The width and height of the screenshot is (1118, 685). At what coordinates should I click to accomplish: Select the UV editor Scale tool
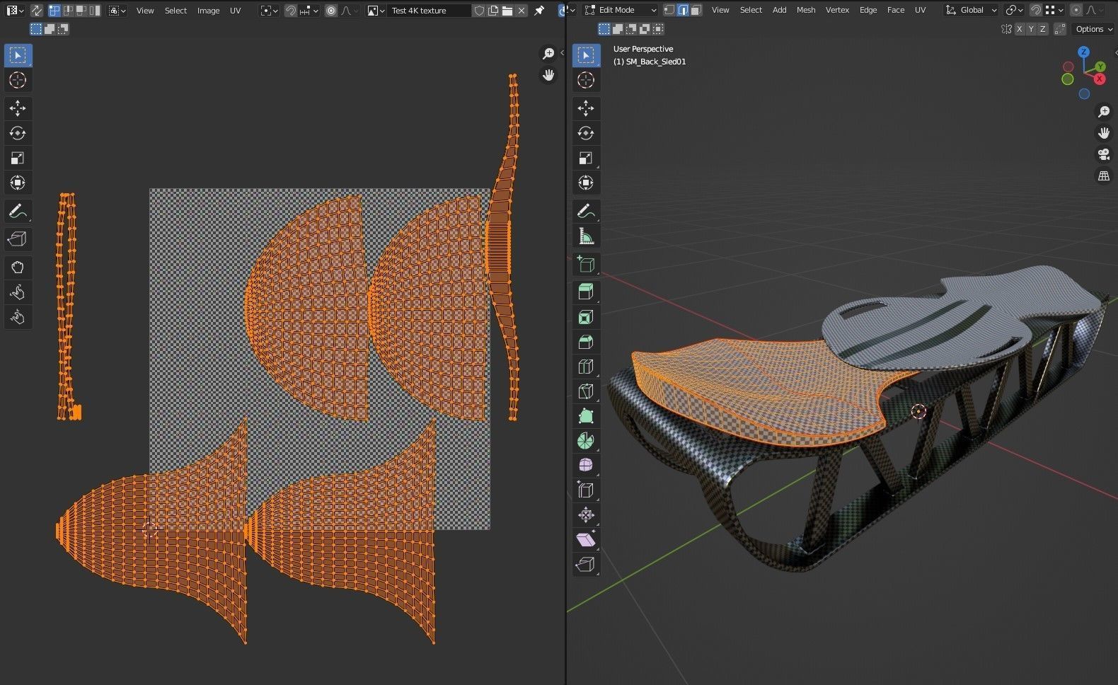(x=18, y=158)
